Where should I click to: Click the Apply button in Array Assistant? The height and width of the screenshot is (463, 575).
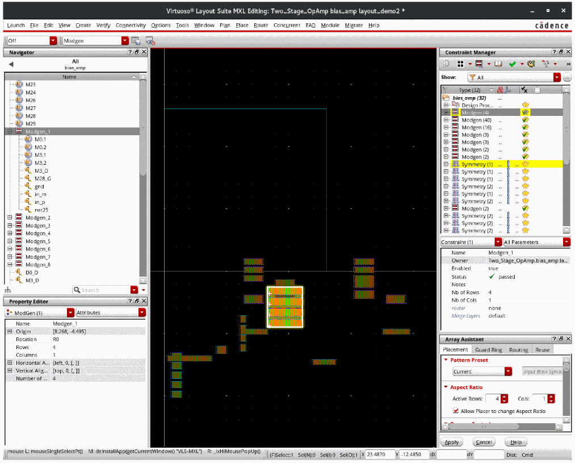pos(452,442)
